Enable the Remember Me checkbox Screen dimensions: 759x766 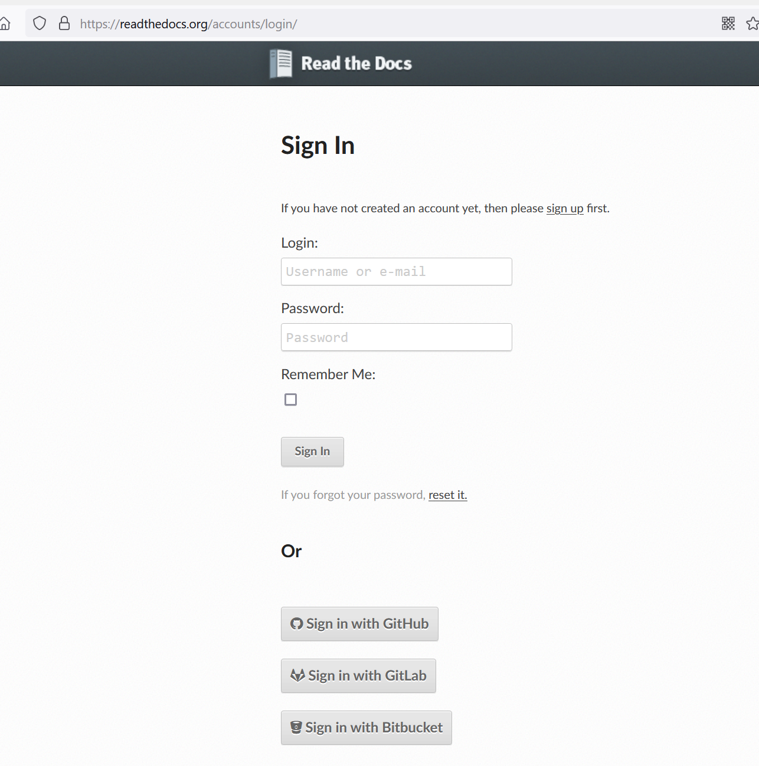290,400
